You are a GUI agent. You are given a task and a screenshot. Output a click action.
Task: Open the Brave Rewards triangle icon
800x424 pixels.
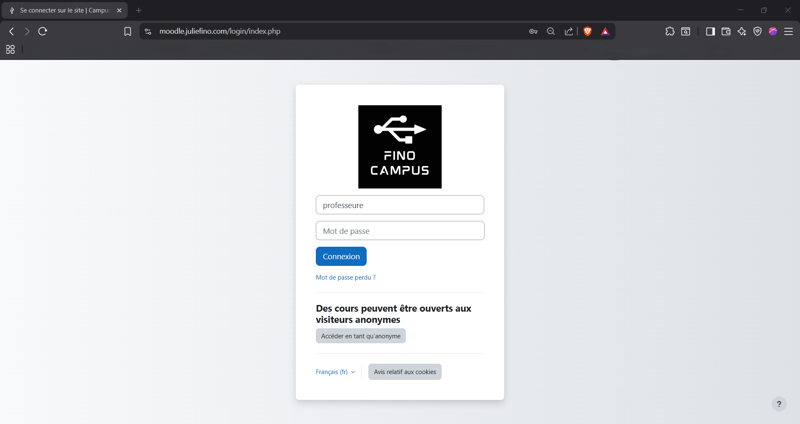pos(605,31)
